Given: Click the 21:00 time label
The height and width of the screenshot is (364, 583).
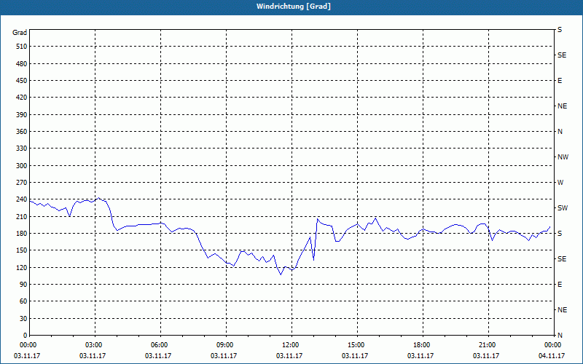Looking at the screenshot, I should [x=488, y=345].
